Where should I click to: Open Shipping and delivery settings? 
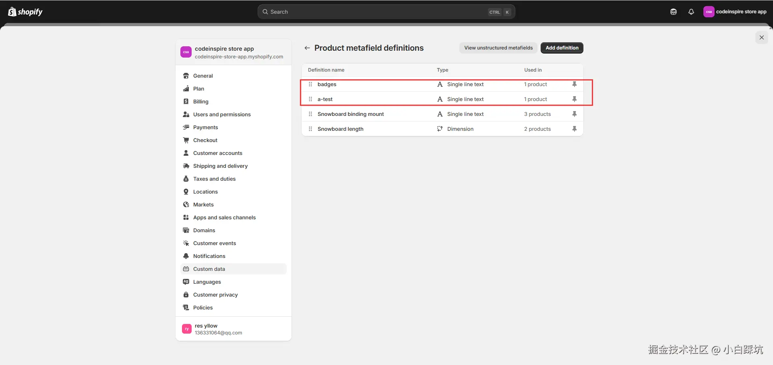tap(220, 166)
